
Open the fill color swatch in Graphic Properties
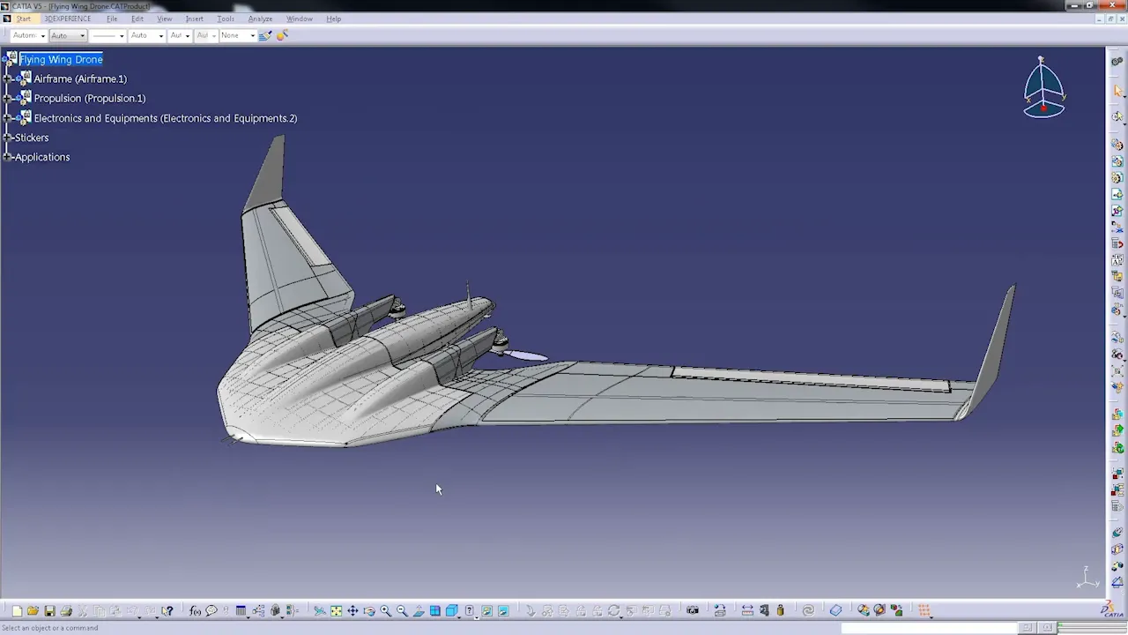click(x=26, y=35)
